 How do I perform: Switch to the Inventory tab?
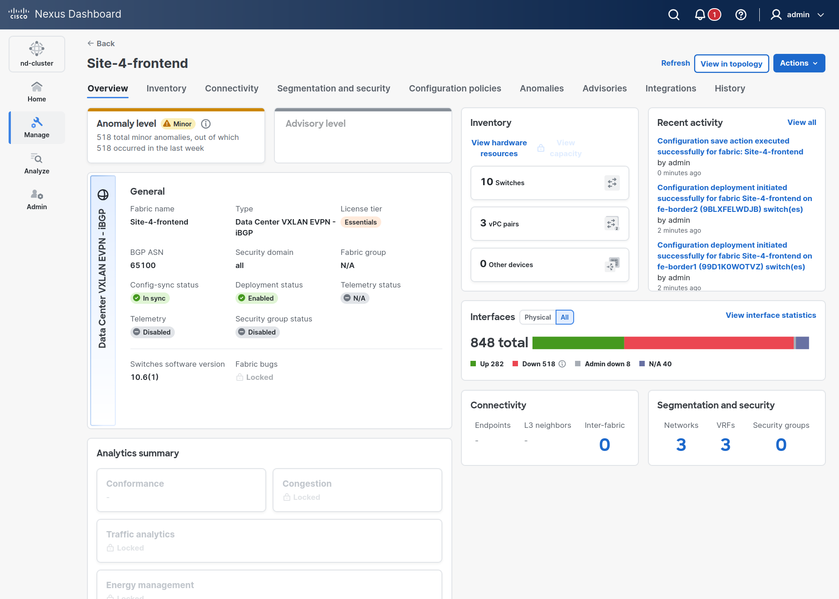click(166, 88)
